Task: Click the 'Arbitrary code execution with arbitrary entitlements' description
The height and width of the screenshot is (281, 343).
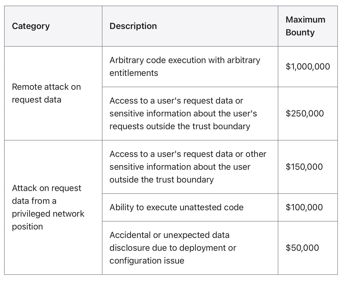Action: point(185,66)
